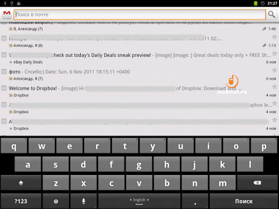
Task: Activate voice input microphone key
Action: pos(84,201)
